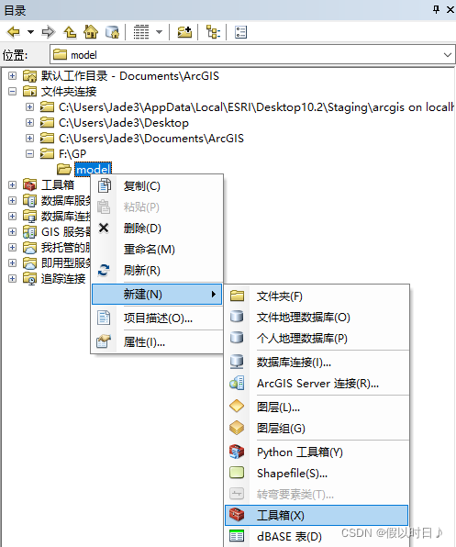The image size is (456, 547).
Task: Select the 工具箱 tree item
Action: coord(58,184)
